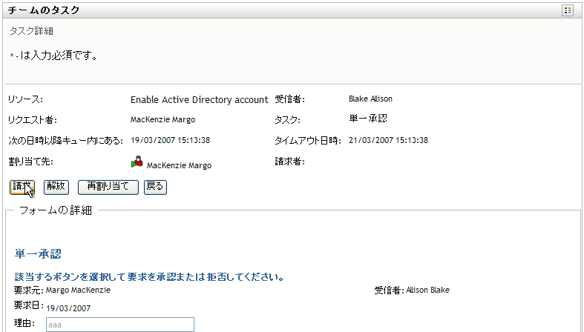Screen dimensions: 584x332
Task: Click the チームのタスク panel title
Action: [44, 10]
